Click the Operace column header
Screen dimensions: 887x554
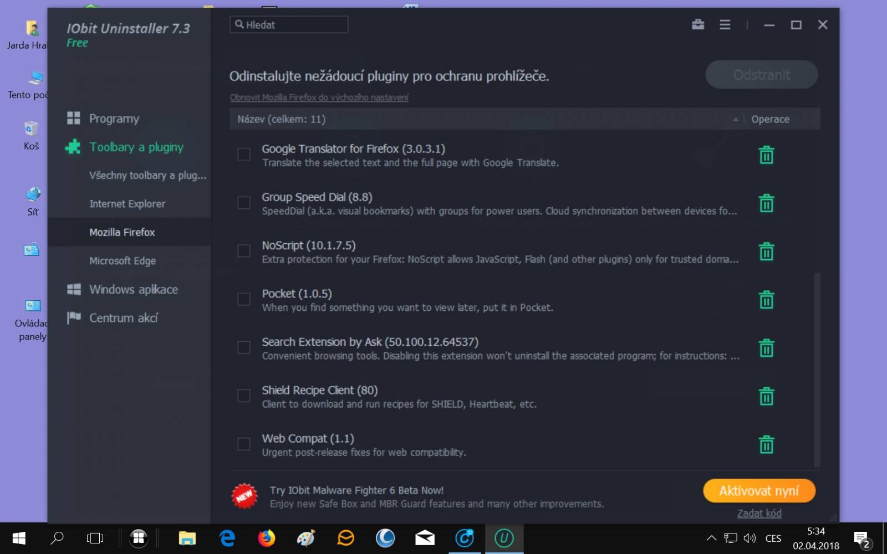pyautogui.click(x=770, y=119)
